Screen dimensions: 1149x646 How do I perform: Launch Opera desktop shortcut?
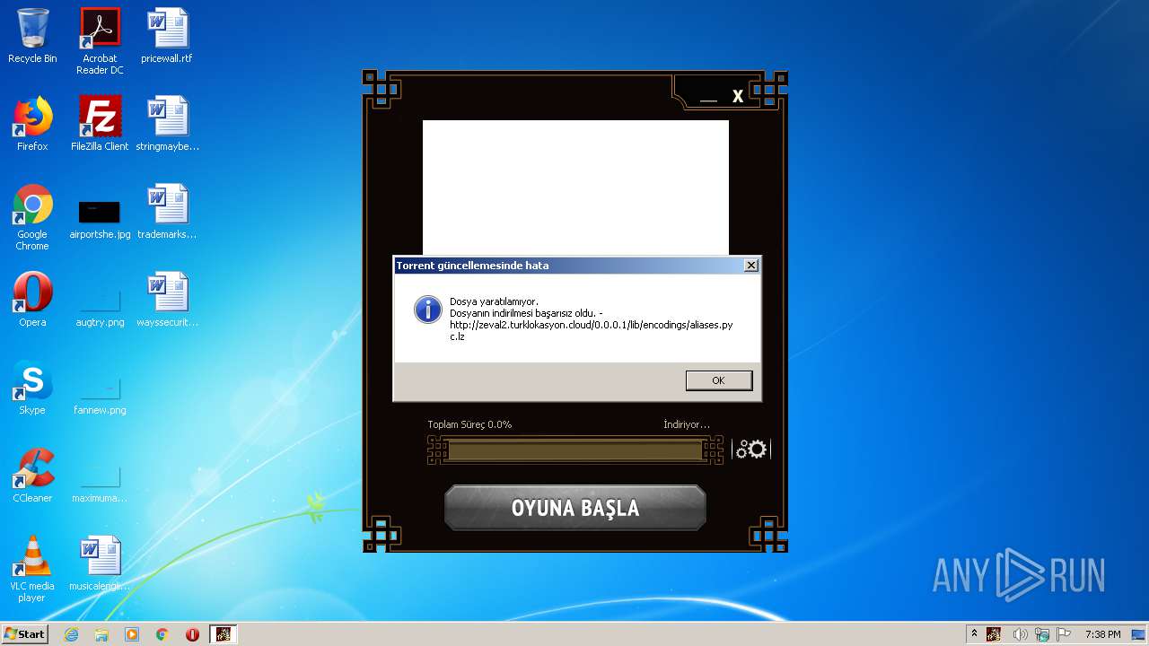click(x=32, y=300)
